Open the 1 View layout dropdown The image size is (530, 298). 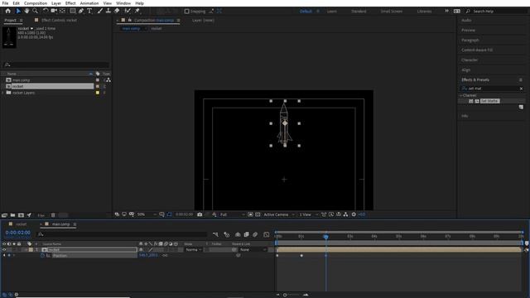click(x=308, y=214)
